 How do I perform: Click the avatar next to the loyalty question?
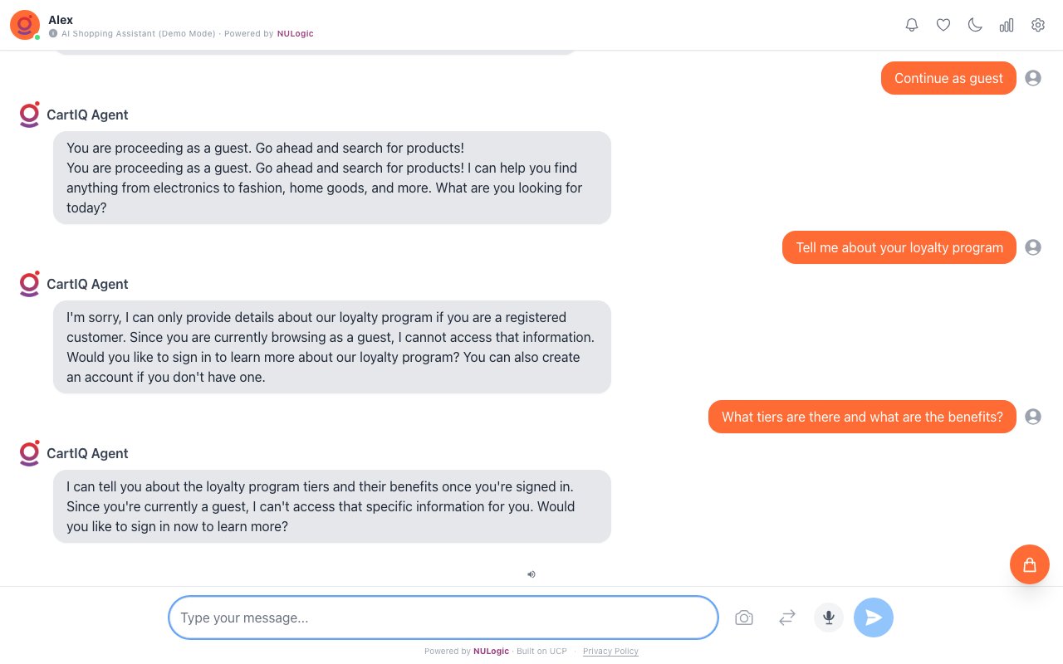point(1033,247)
